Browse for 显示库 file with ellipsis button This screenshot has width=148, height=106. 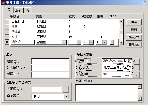pyautogui.click(x=66, y=89)
